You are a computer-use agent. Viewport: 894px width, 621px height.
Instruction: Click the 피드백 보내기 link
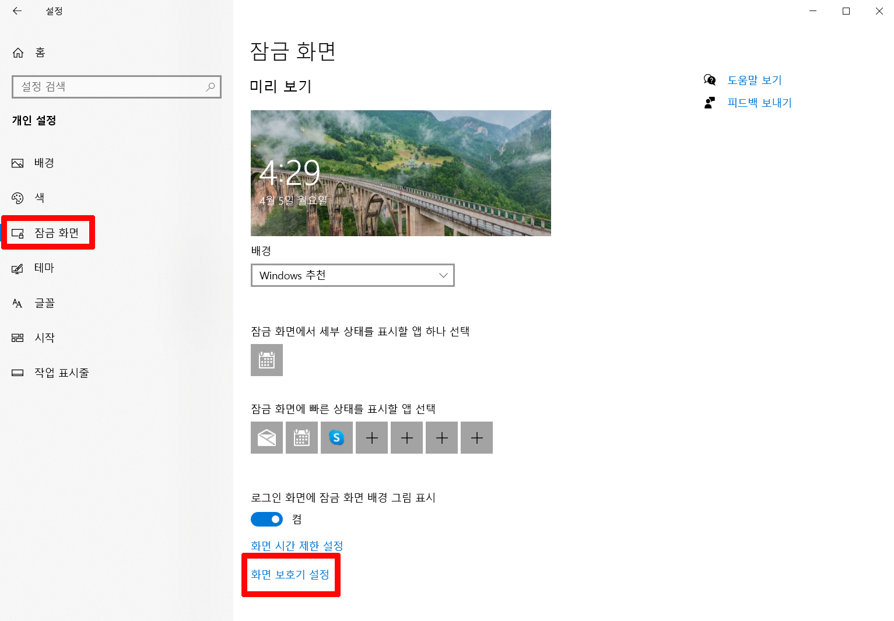click(x=759, y=103)
